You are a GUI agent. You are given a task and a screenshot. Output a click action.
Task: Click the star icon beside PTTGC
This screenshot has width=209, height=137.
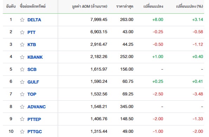tap(22, 131)
